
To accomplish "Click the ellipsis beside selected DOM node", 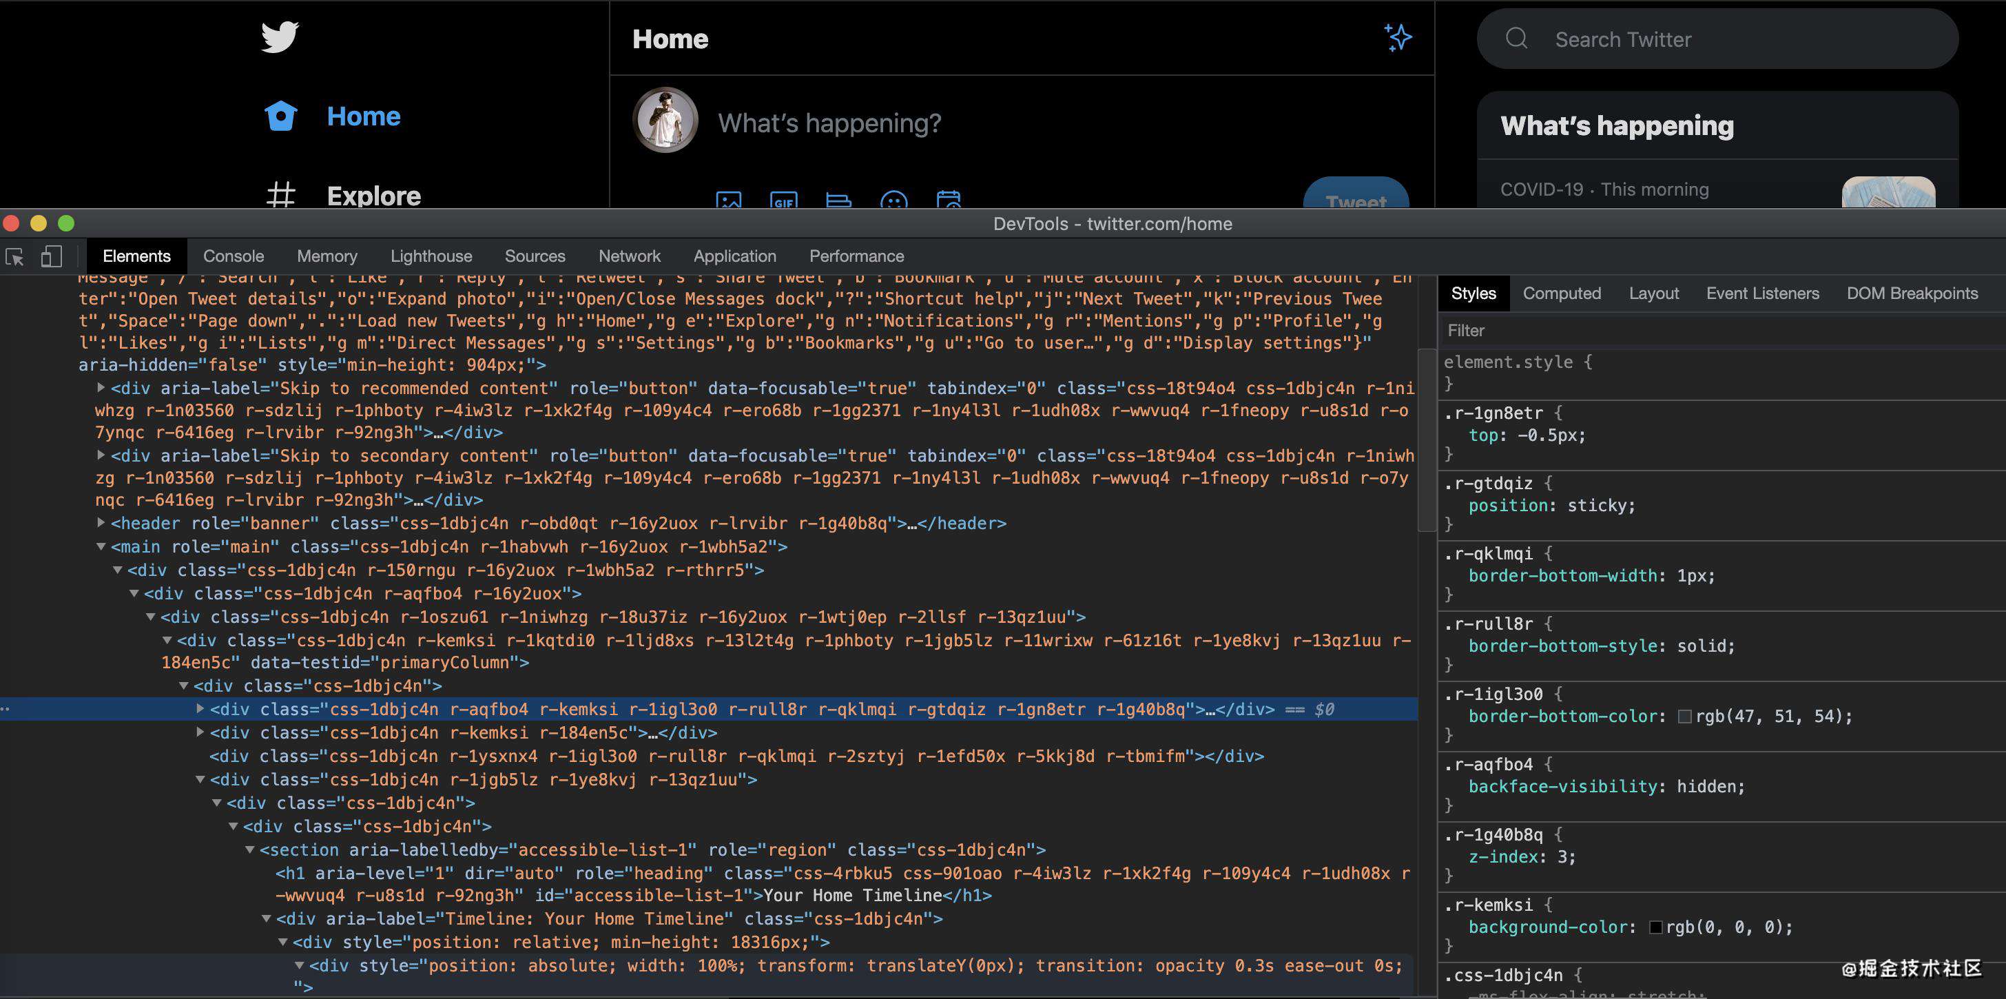I will pyautogui.click(x=6, y=708).
